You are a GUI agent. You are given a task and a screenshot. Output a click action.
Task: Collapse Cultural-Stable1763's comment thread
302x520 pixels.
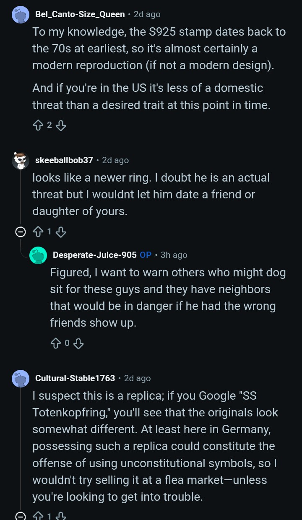click(x=20, y=516)
